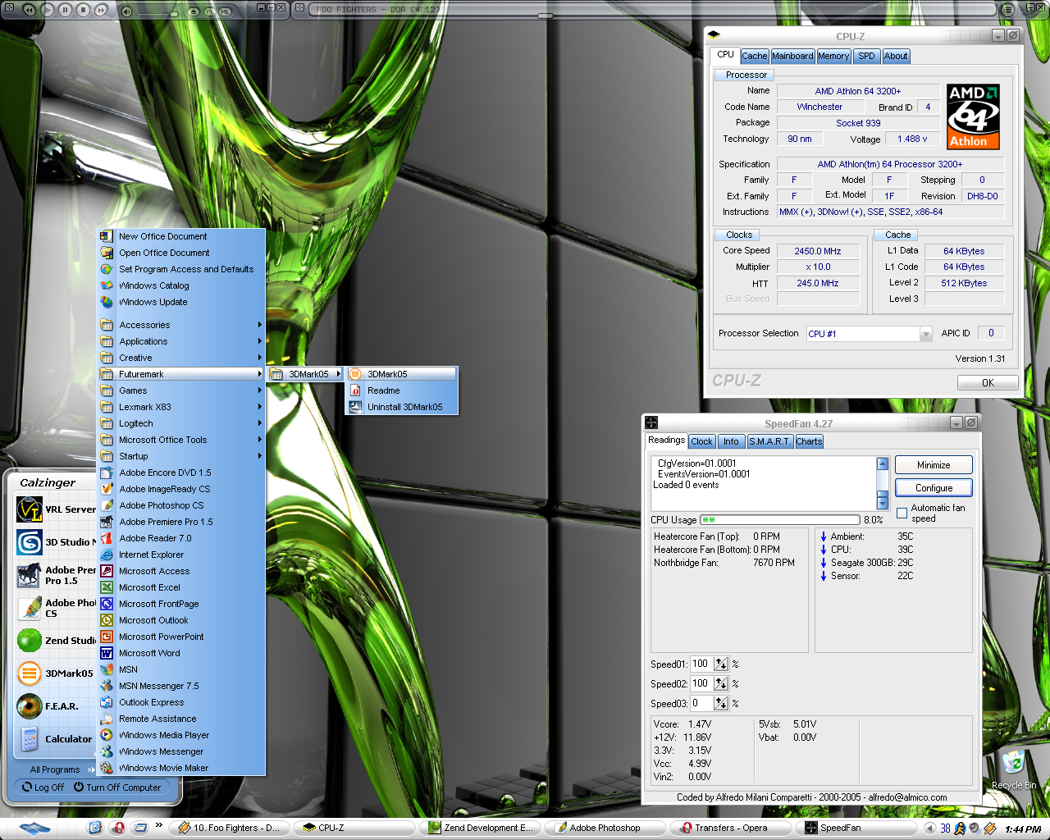Click the Speed01 value stepper arrows

point(721,664)
